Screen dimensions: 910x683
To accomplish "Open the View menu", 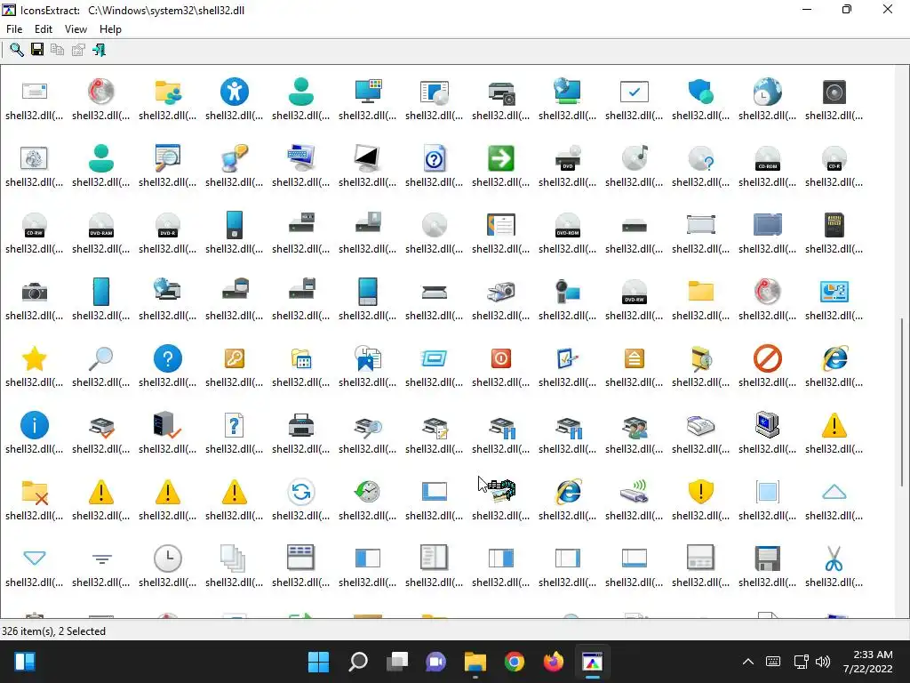I will [76, 29].
